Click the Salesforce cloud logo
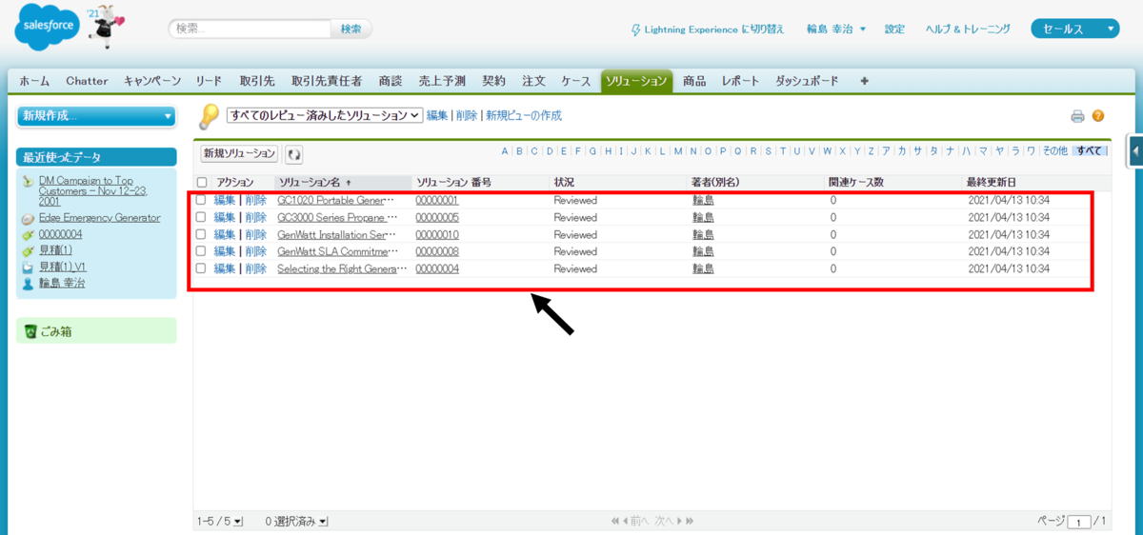This screenshot has width=1143, height=535. (x=49, y=29)
